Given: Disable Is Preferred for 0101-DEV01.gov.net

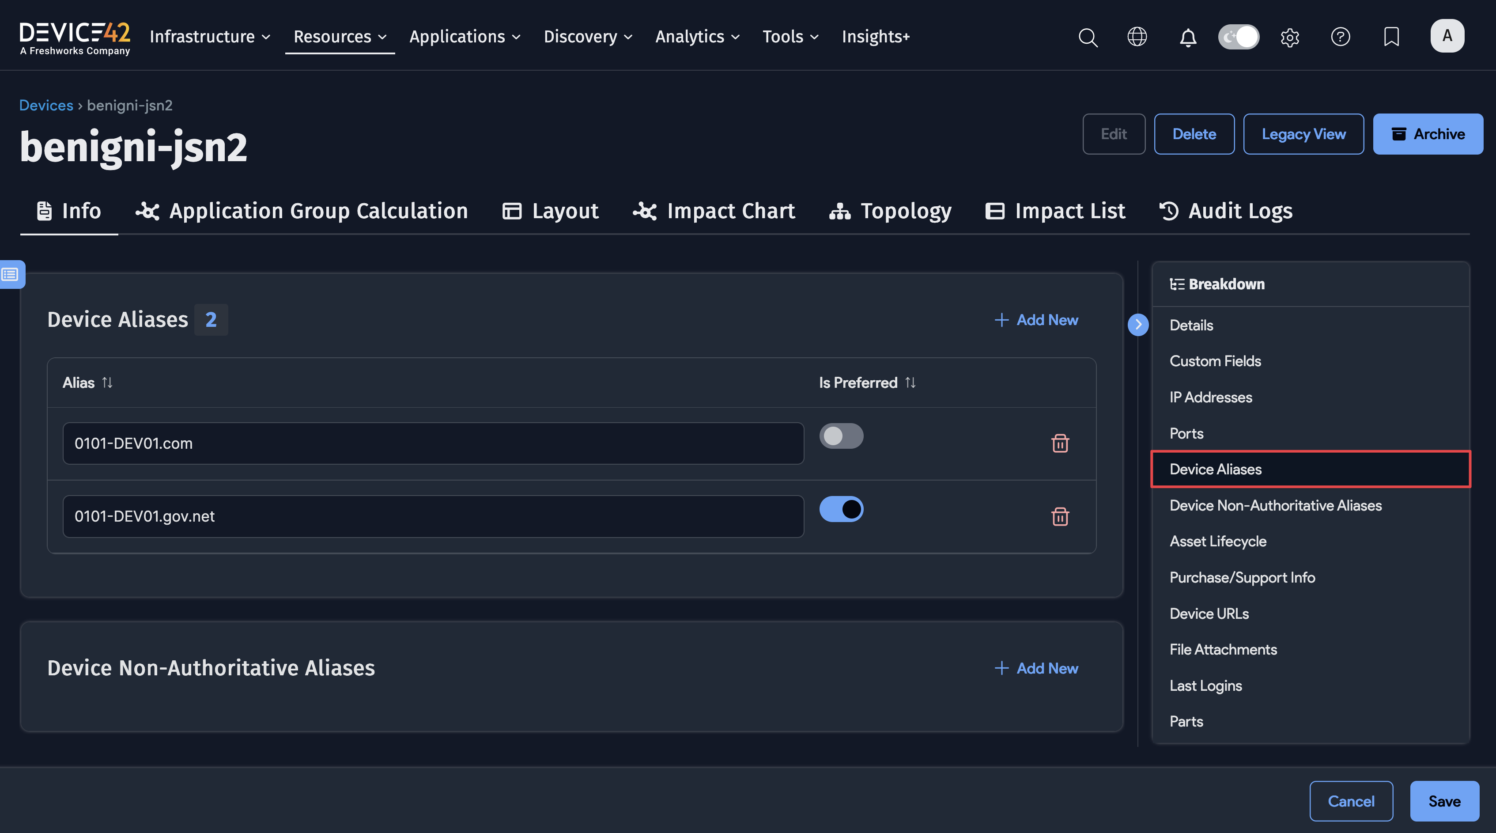Looking at the screenshot, I should coord(841,509).
